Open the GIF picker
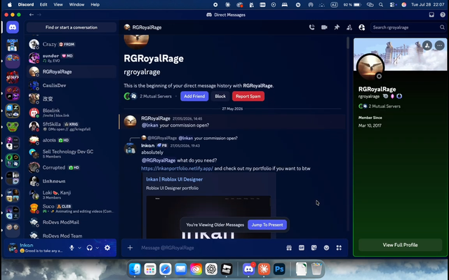This screenshot has height=280, width=449. pyautogui.click(x=302, y=248)
